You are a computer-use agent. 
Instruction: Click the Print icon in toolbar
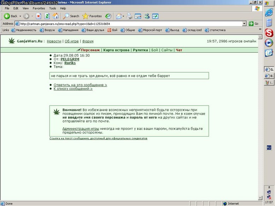[x=129, y=16]
